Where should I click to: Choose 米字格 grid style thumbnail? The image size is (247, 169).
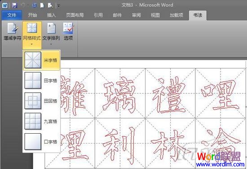tap(33, 60)
